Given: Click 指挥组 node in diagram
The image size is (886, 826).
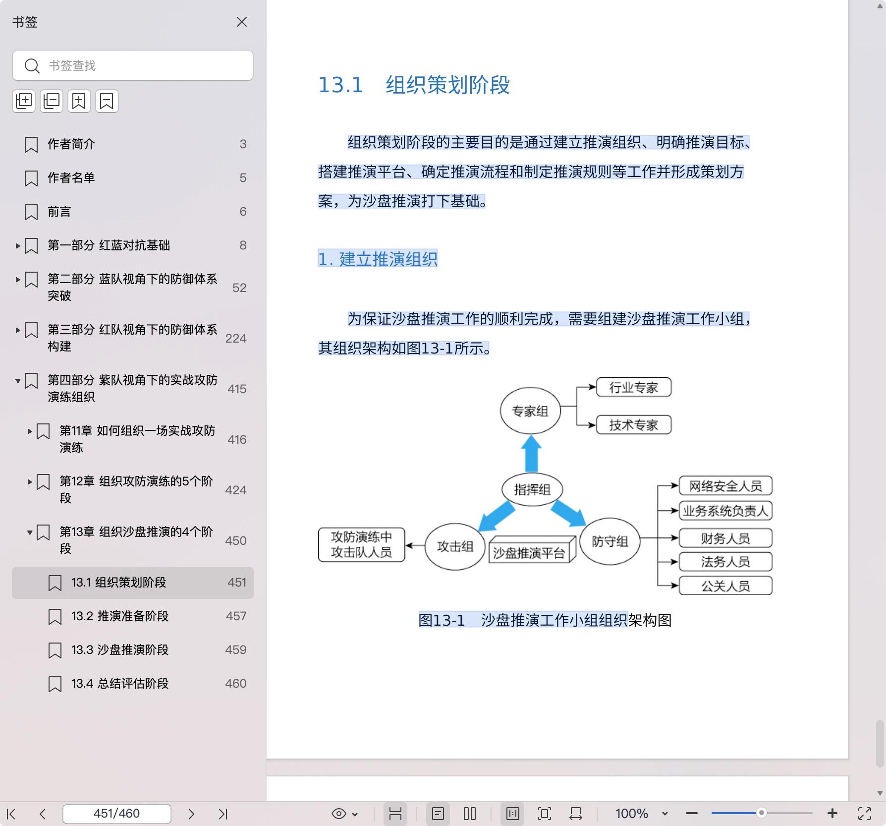Looking at the screenshot, I should coord(532,489).
